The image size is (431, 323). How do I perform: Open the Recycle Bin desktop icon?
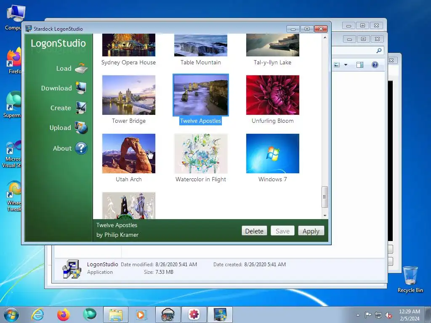pos(410,279)
